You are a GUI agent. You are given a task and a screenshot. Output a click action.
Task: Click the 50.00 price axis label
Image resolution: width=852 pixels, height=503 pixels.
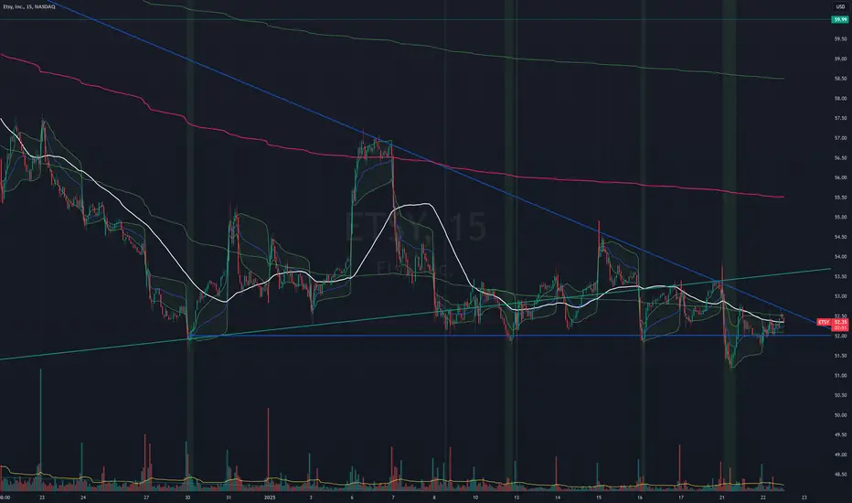[x=841, y=415]
